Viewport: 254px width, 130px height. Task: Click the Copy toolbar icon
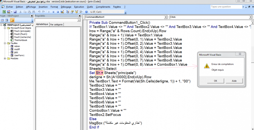coord(25,12)
